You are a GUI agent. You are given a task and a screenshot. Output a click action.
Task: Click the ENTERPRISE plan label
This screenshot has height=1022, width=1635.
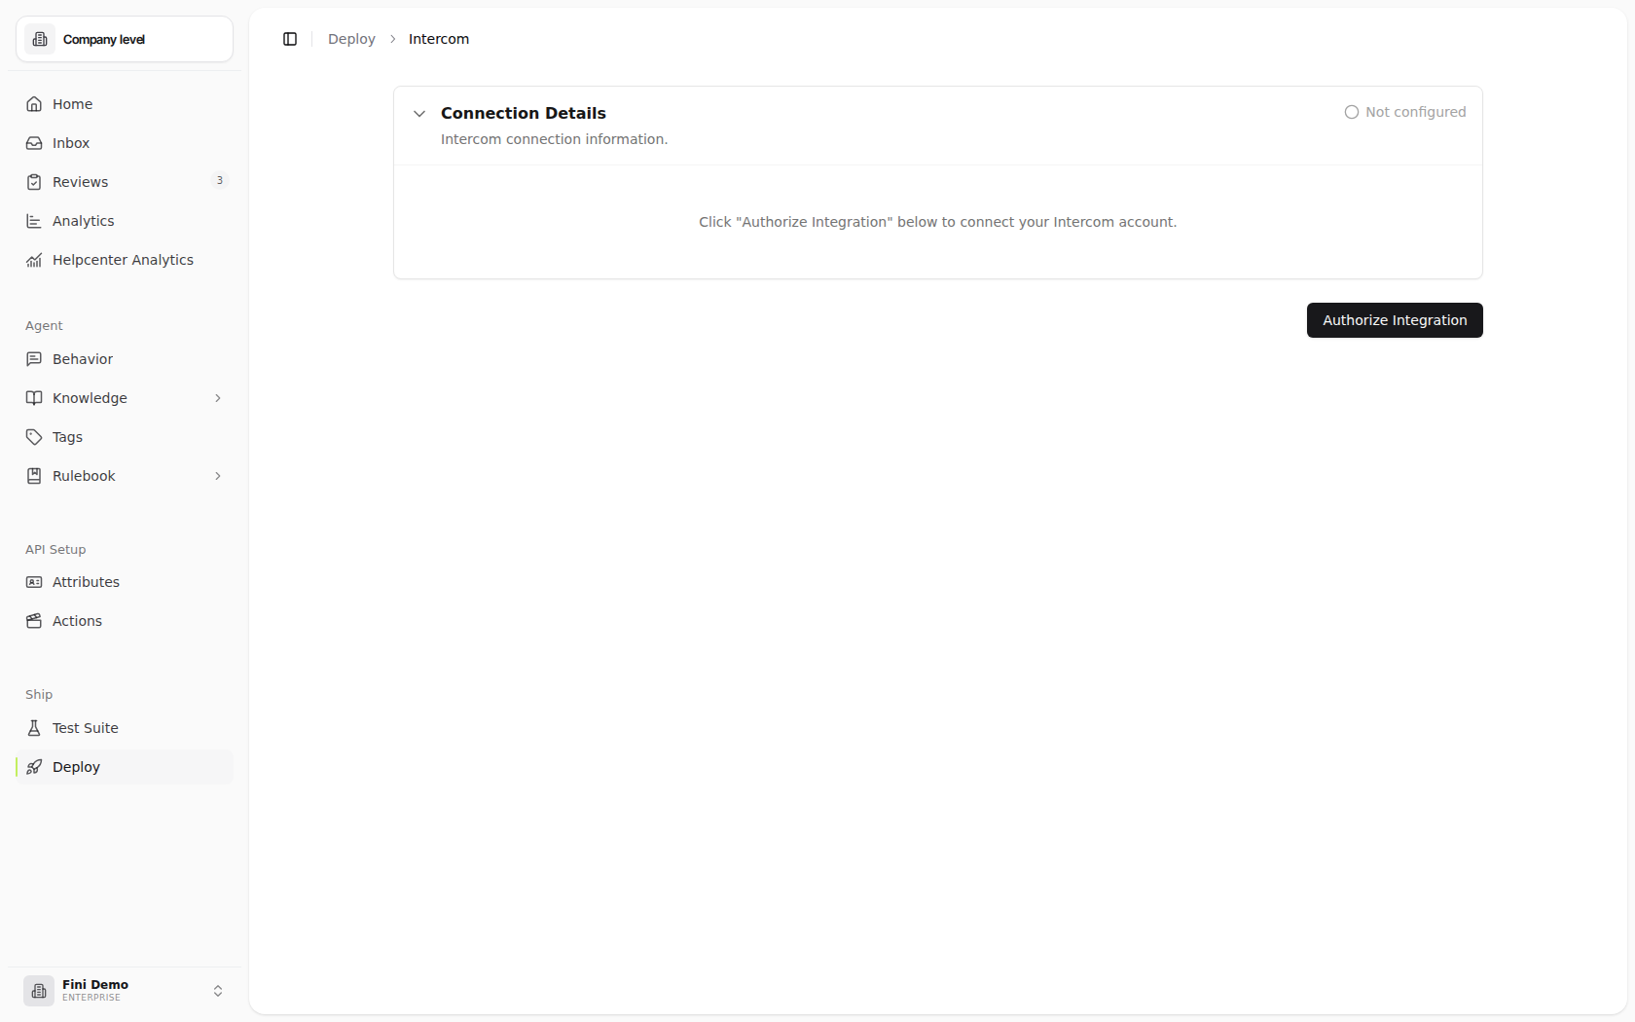[x=91, y=998]
